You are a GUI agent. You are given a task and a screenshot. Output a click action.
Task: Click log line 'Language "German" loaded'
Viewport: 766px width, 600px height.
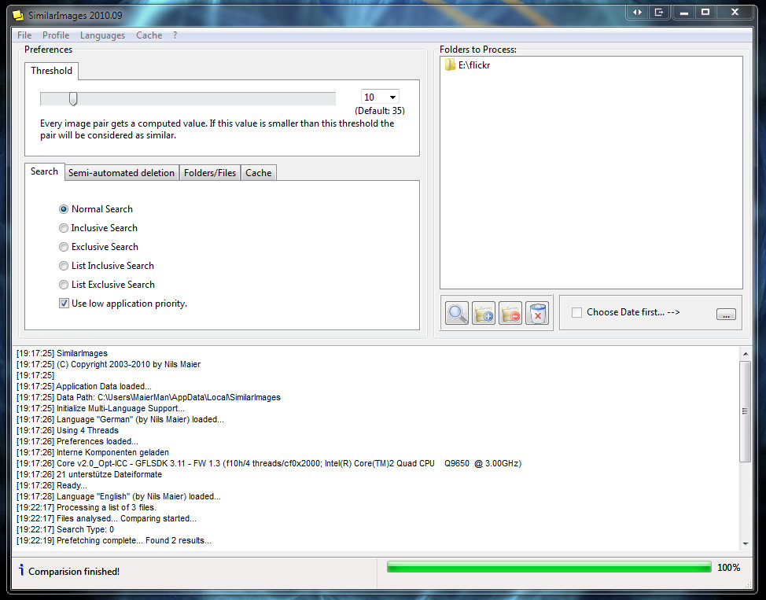(x=120, y=420)
